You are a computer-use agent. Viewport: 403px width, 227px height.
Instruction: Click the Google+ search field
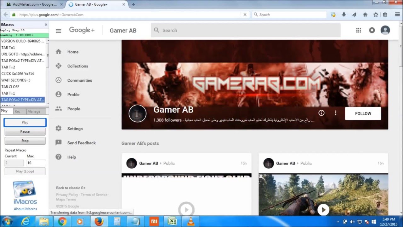(246, 30)
